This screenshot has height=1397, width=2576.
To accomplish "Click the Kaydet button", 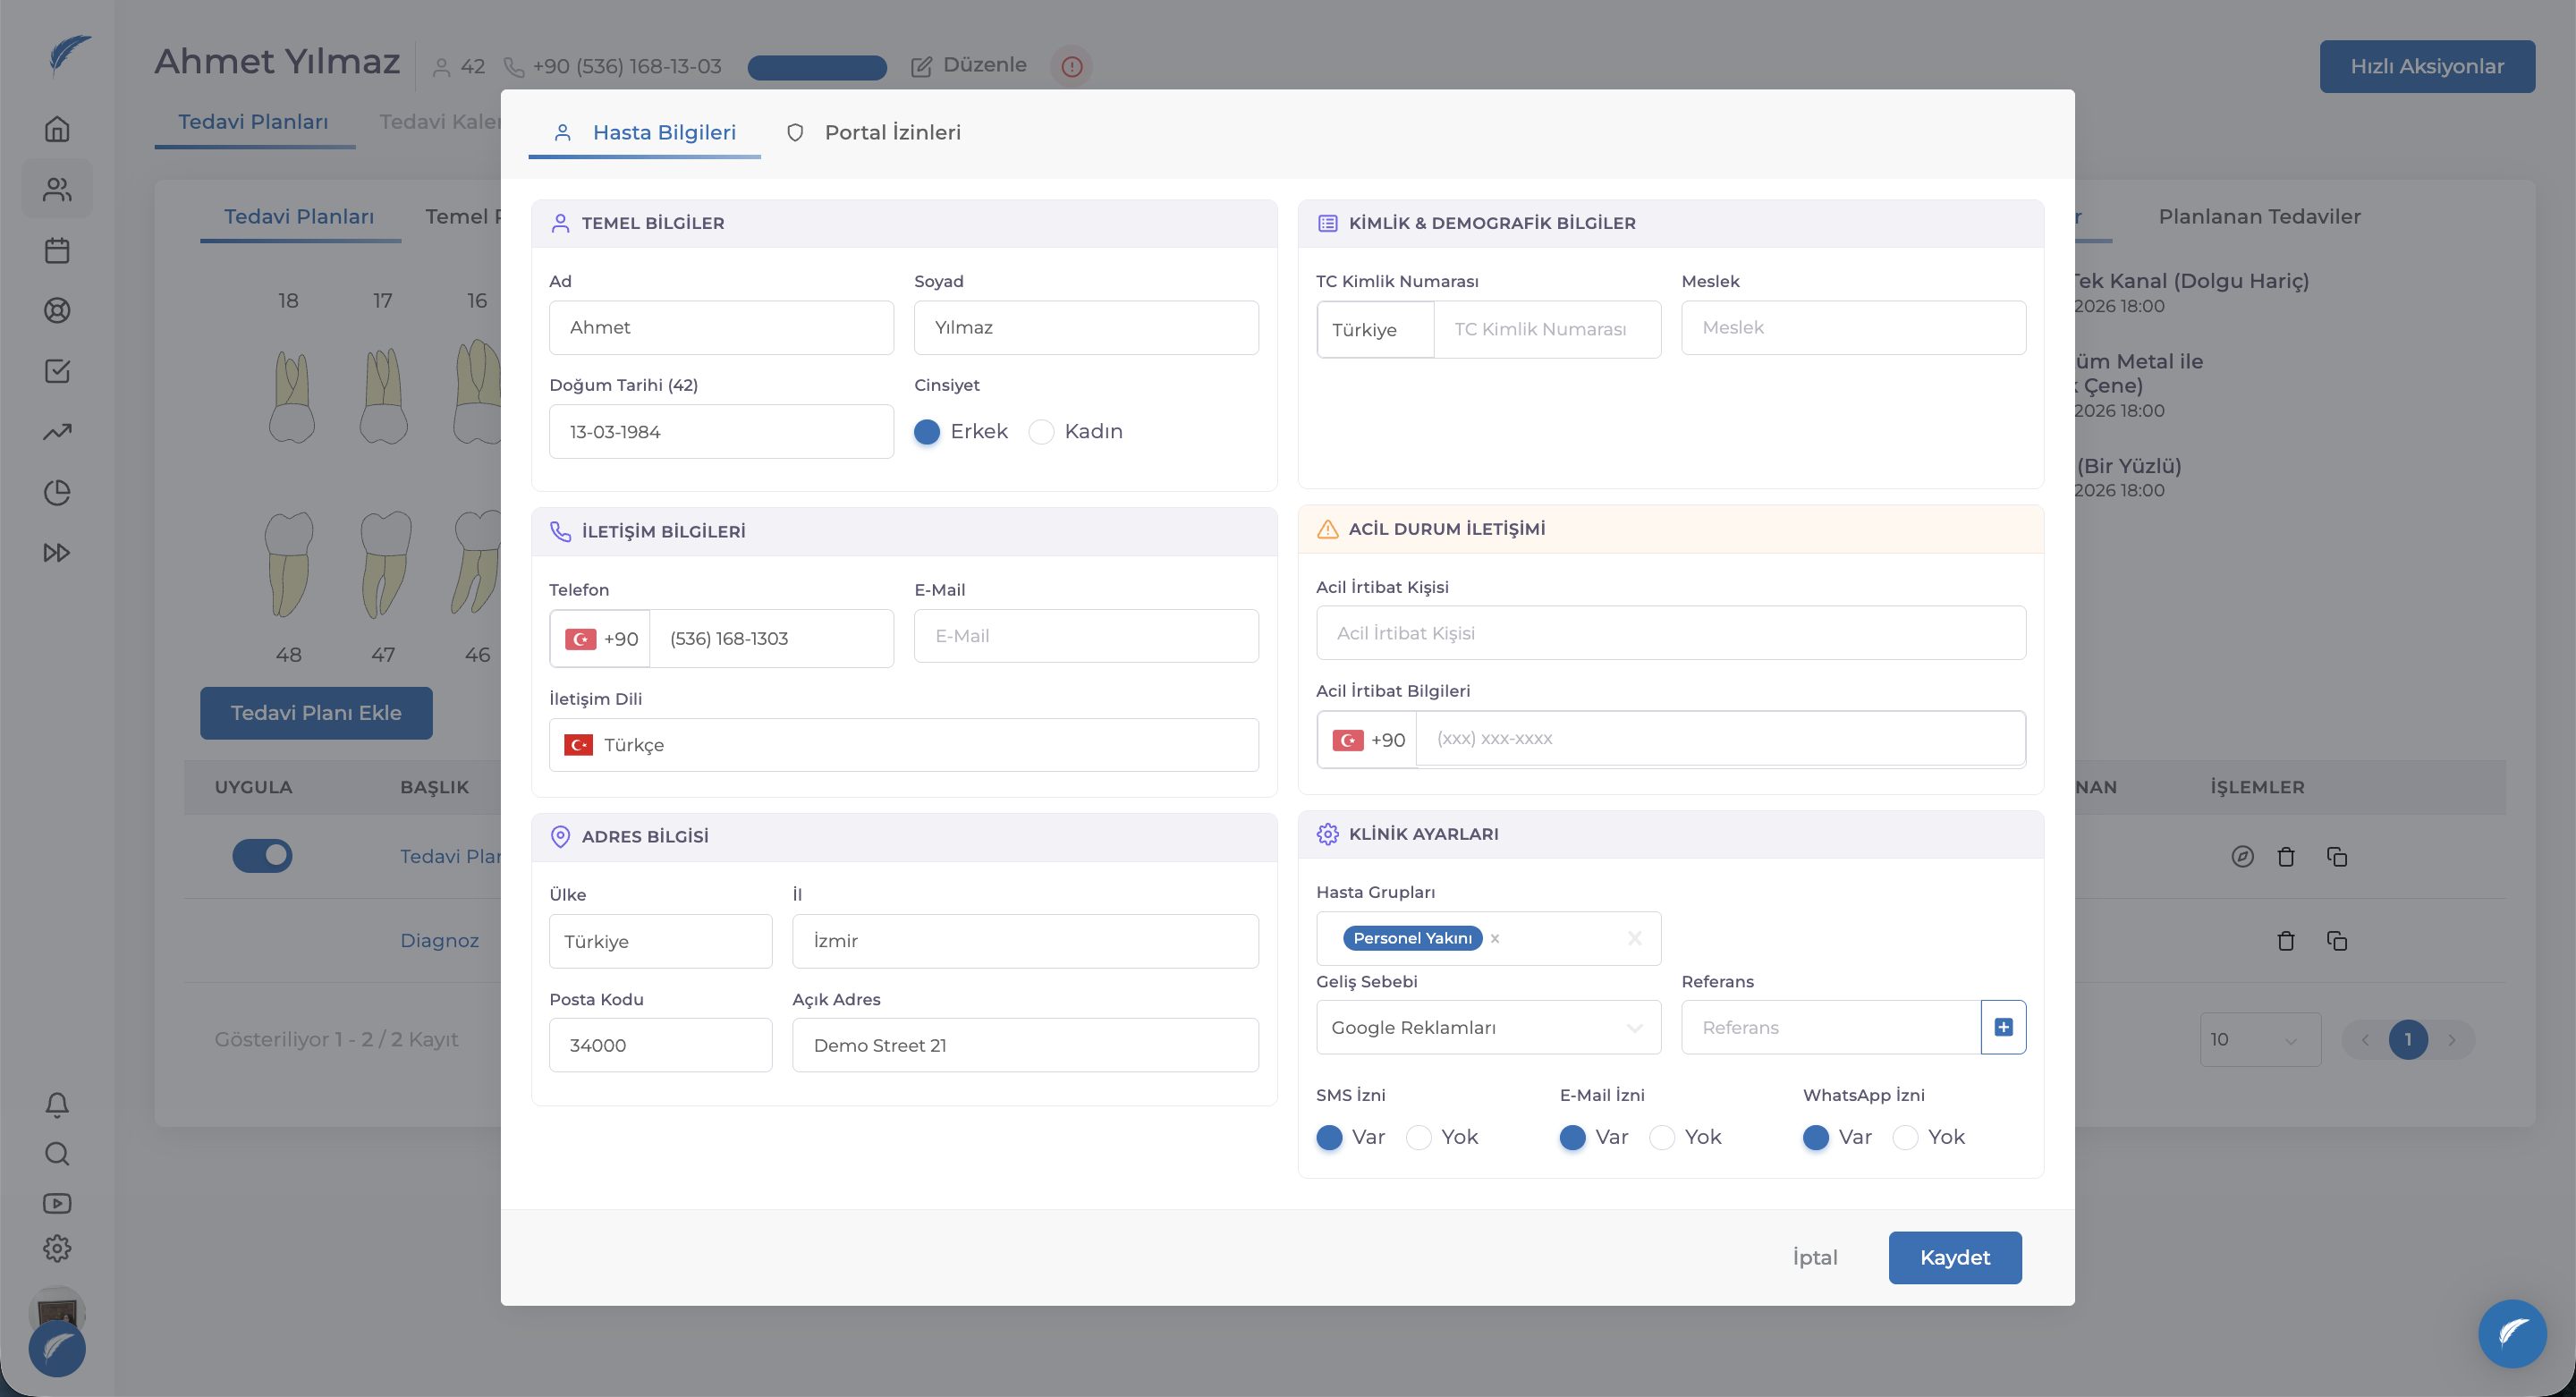I will tap(1954, 1257).
